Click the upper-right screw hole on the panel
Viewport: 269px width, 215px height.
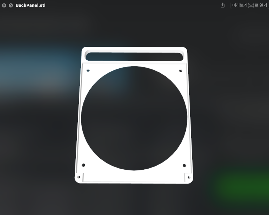click(x=180, y=71)
